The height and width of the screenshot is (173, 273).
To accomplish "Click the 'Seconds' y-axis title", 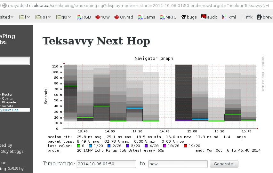I will 46,97.
